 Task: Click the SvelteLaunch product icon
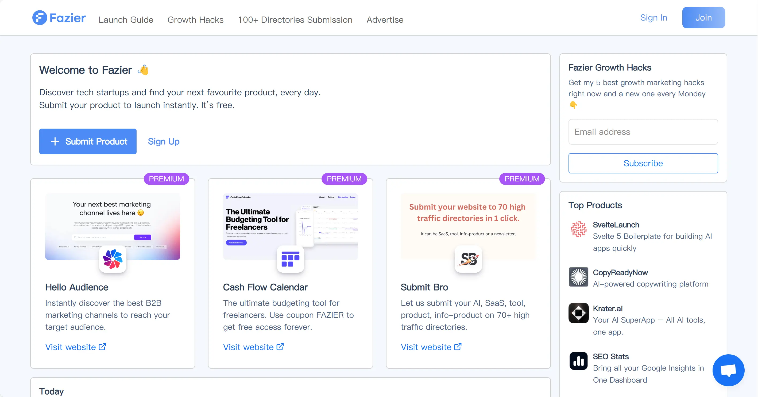(x=578, y=229)
